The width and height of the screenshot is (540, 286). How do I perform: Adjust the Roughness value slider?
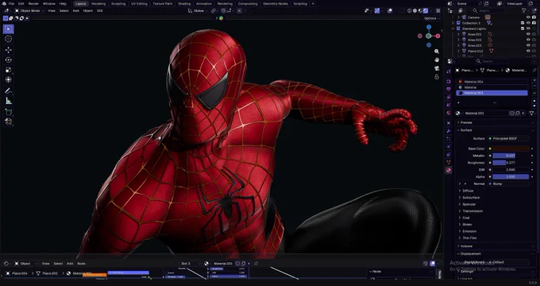tap(511, 163)
